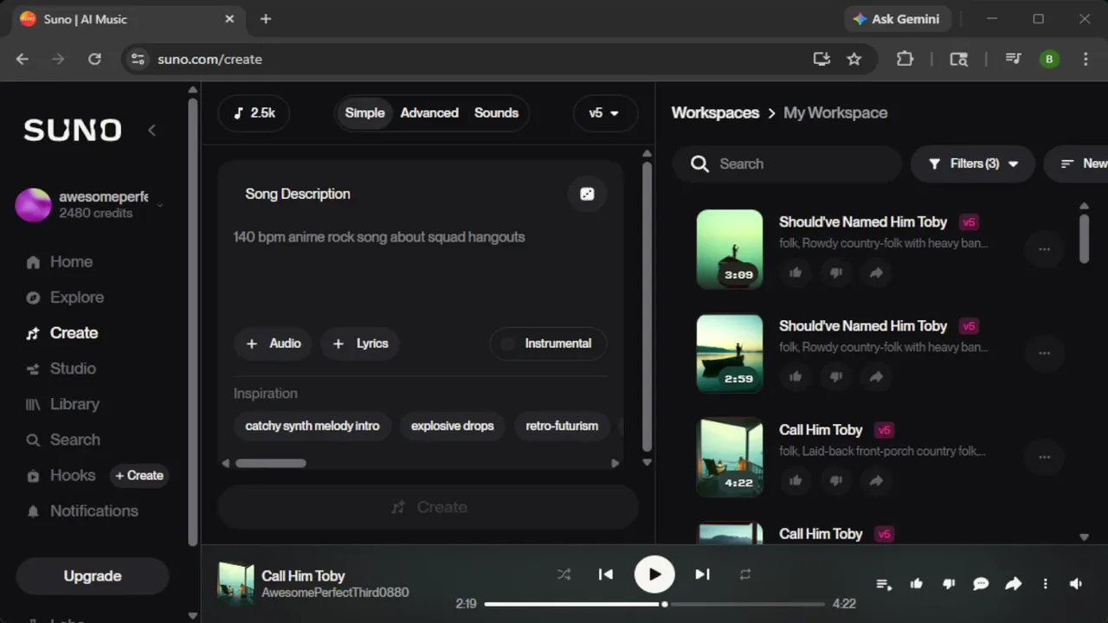The height and width of the screenshot is (623, 1108).
Task: Click the inspiration chips horizontal scrollbar
Action: pyautogui.click(x=271, y=463)
